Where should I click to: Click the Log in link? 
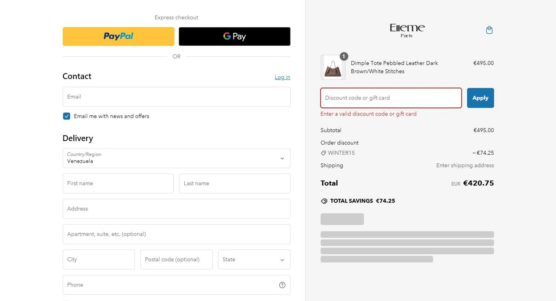282,77
